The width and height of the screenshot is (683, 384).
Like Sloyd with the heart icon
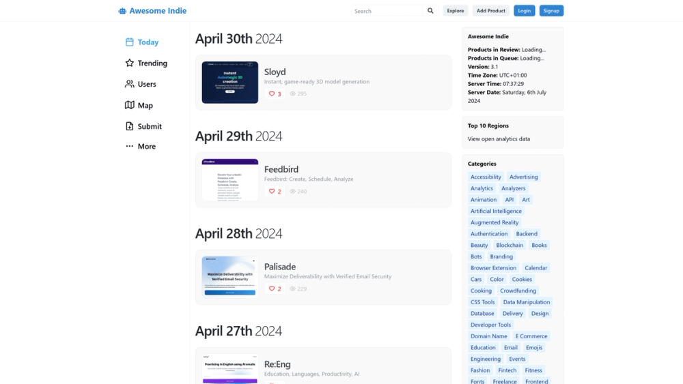click(272, 93)
